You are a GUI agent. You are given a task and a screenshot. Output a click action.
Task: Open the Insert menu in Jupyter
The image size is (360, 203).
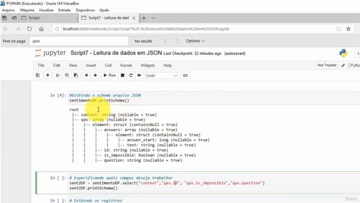(91, 65)
